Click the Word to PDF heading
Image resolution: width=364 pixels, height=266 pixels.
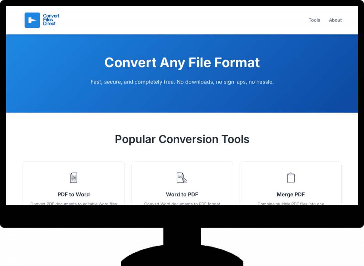tap(182, 194)
